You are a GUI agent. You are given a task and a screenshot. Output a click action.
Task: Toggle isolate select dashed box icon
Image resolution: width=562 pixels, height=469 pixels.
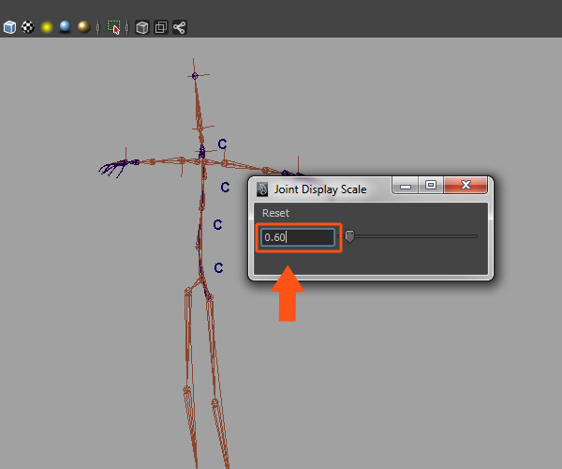(114, 27)
